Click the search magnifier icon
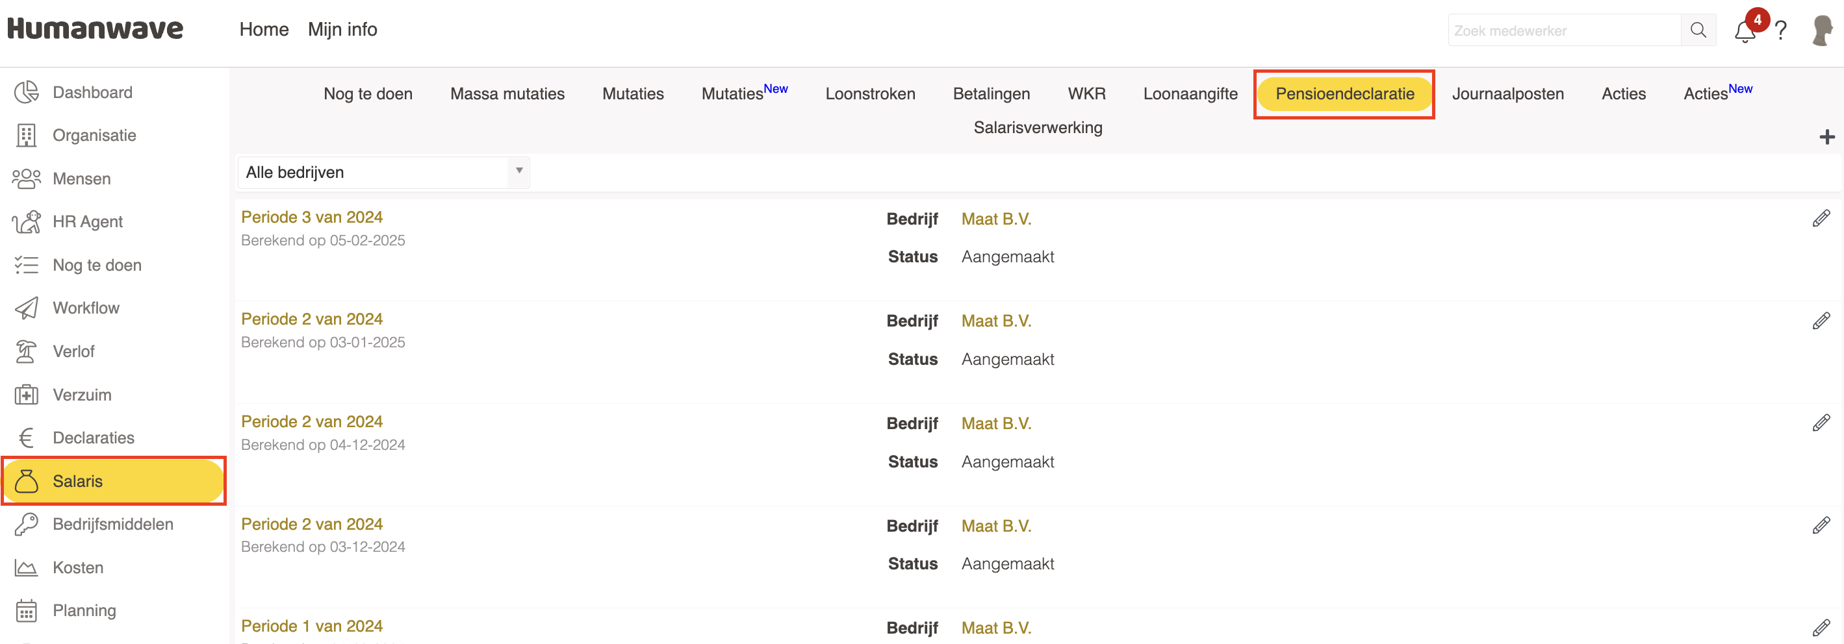This screenshot has height=644, width=1844. [x=1698, y=30]
